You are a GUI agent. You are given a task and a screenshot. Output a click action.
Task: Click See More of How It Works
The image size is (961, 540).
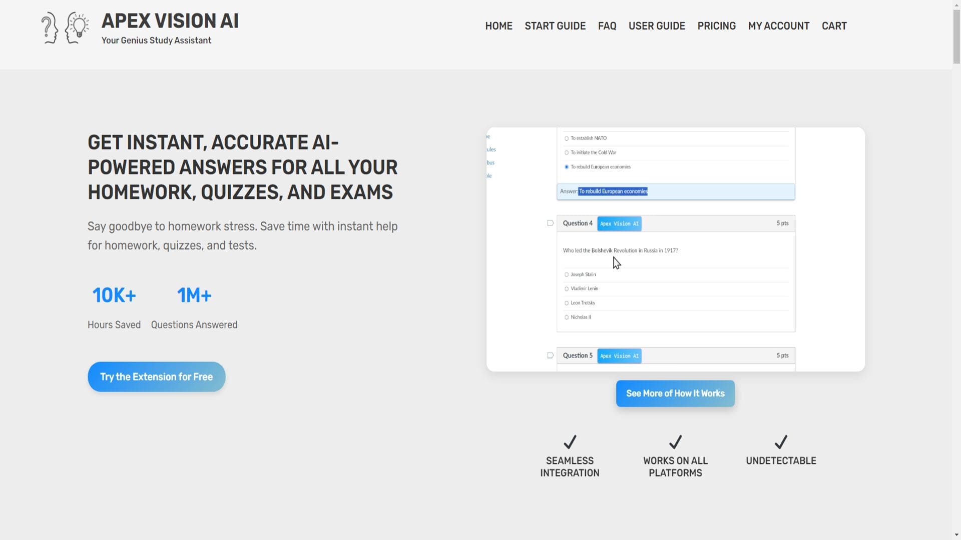click(x=675, y=393)
